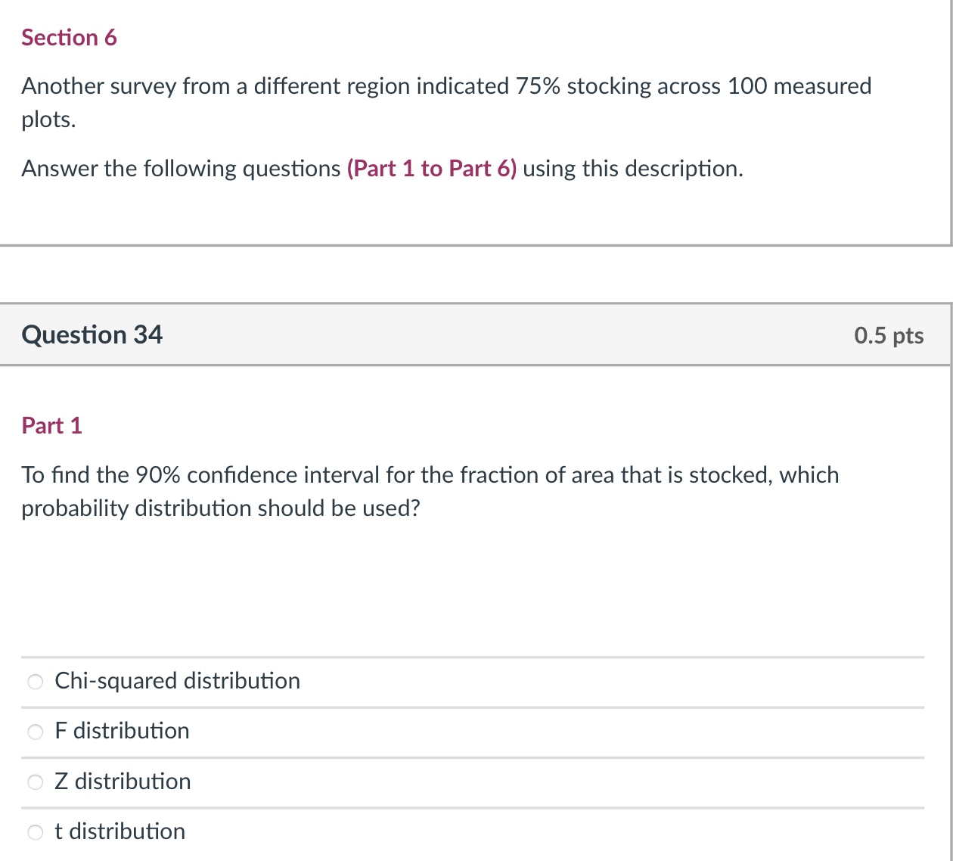Click the Question 34 header bar

coord(475,334)
